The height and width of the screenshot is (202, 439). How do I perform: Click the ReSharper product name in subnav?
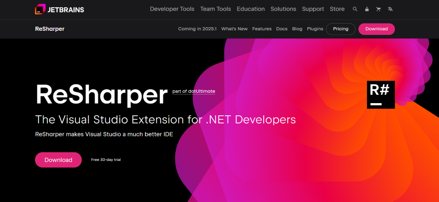coord(50,29)
